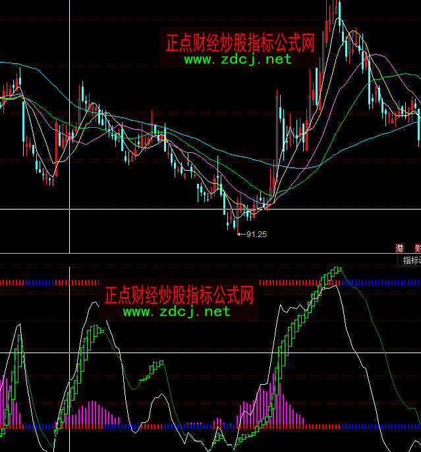This screenshot has height=452, width=421.
Task: Click the peak of green stepped indicator line
Action: [x=338, y=268]
